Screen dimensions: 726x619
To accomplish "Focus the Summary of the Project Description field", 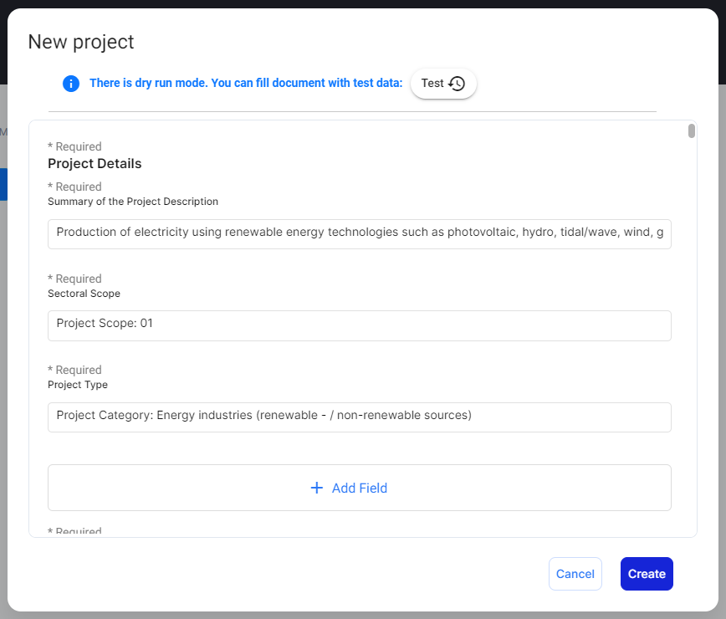I will pyautogui.click(x=360, y=233).
